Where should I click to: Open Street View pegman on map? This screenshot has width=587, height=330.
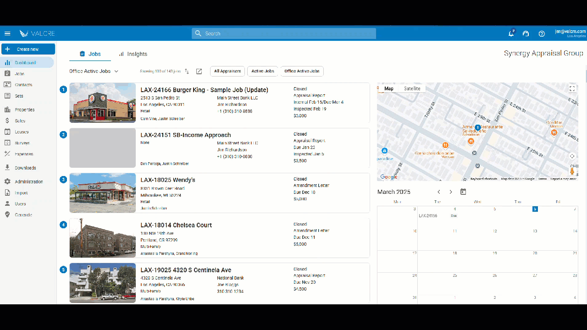pos(572,171)
